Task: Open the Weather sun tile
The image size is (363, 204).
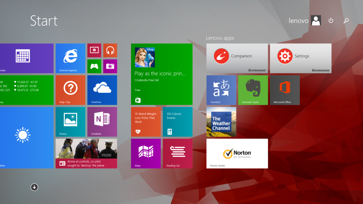Action: pyautogui.click(x=27, y=138)
